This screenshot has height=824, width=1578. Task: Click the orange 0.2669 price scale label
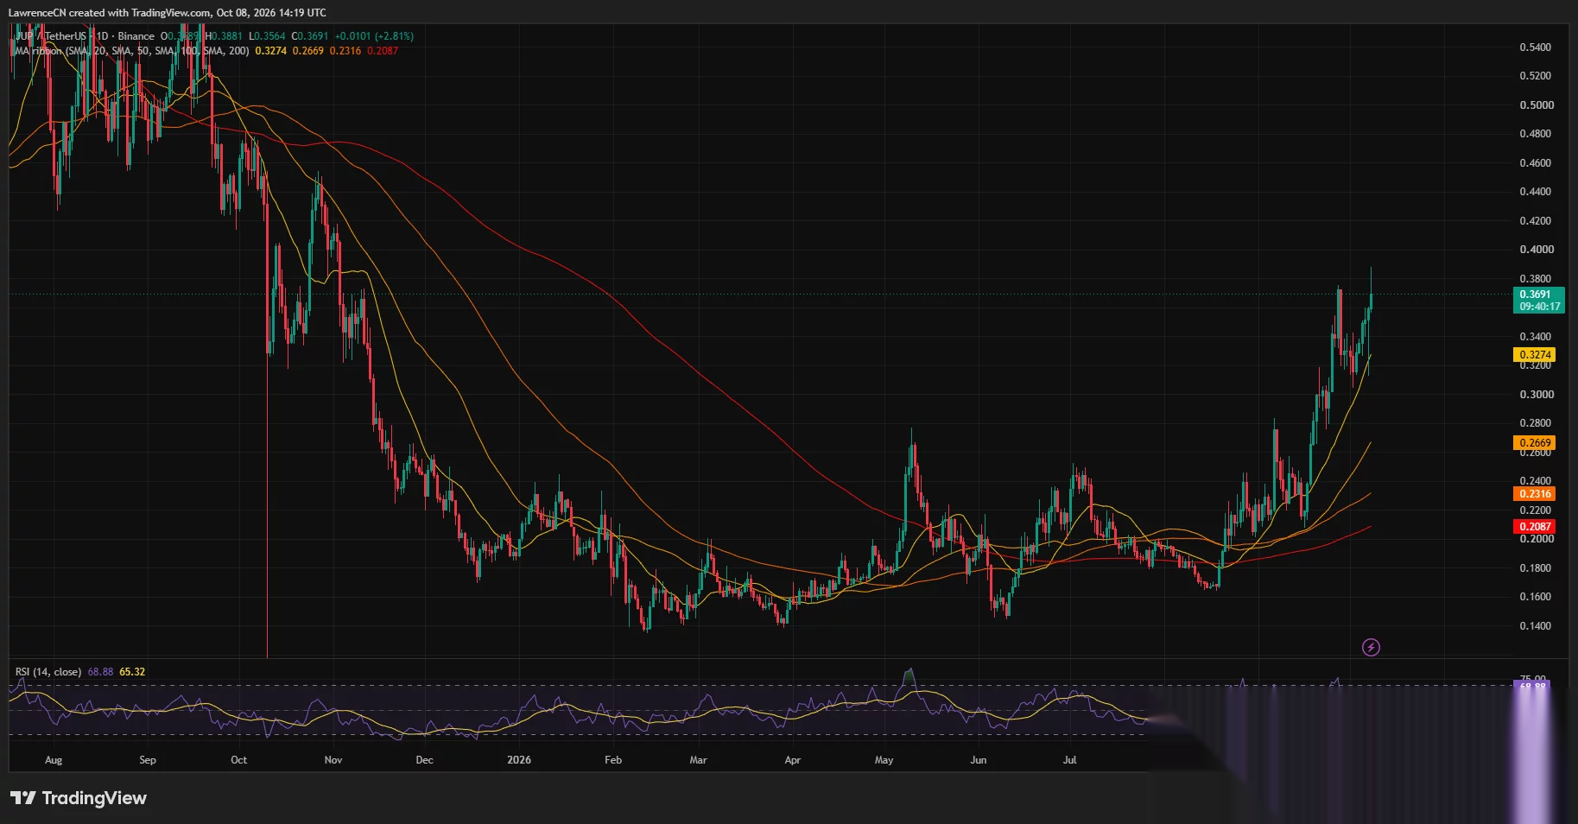point(1535,443)
